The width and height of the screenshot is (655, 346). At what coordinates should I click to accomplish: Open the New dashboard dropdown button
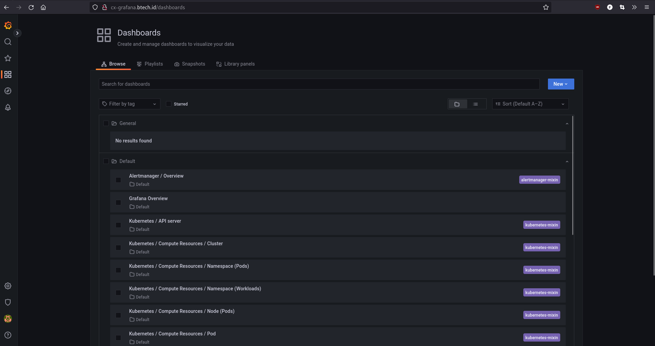point(561,84)
